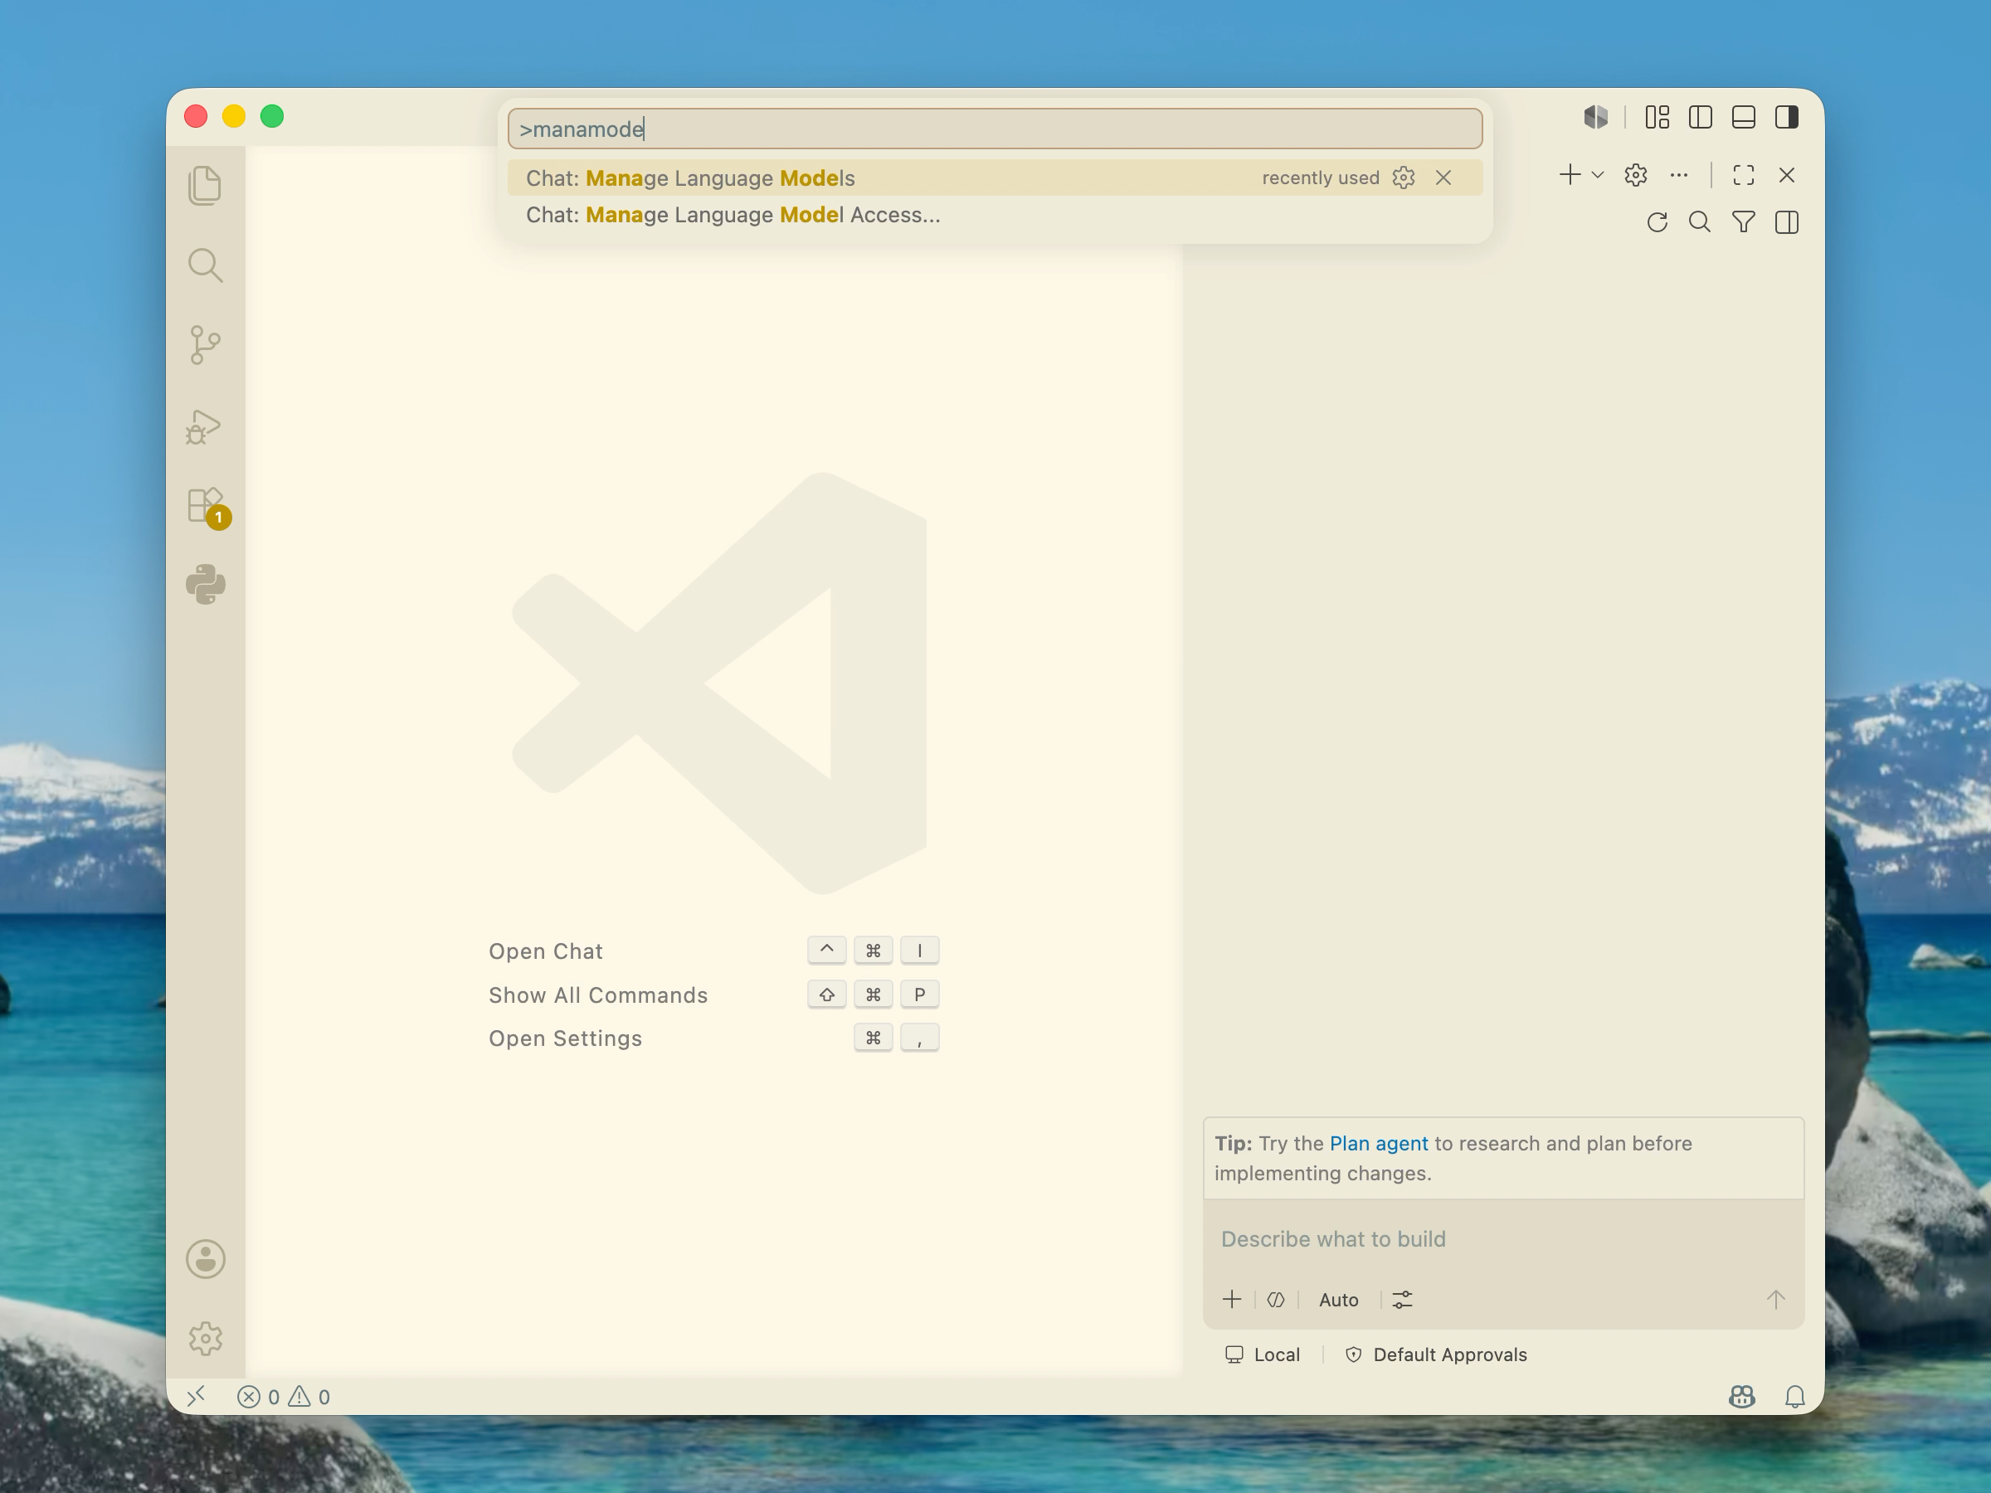1991x1493 pixels.
Task: Focus the command palette input
Action: (995, 129)
